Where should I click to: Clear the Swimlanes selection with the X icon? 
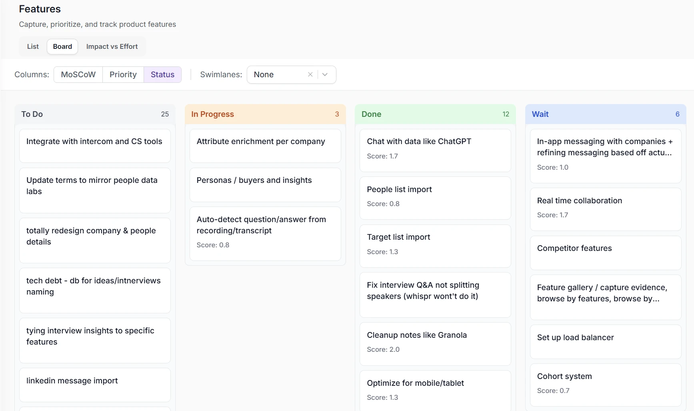click(310, 74)
